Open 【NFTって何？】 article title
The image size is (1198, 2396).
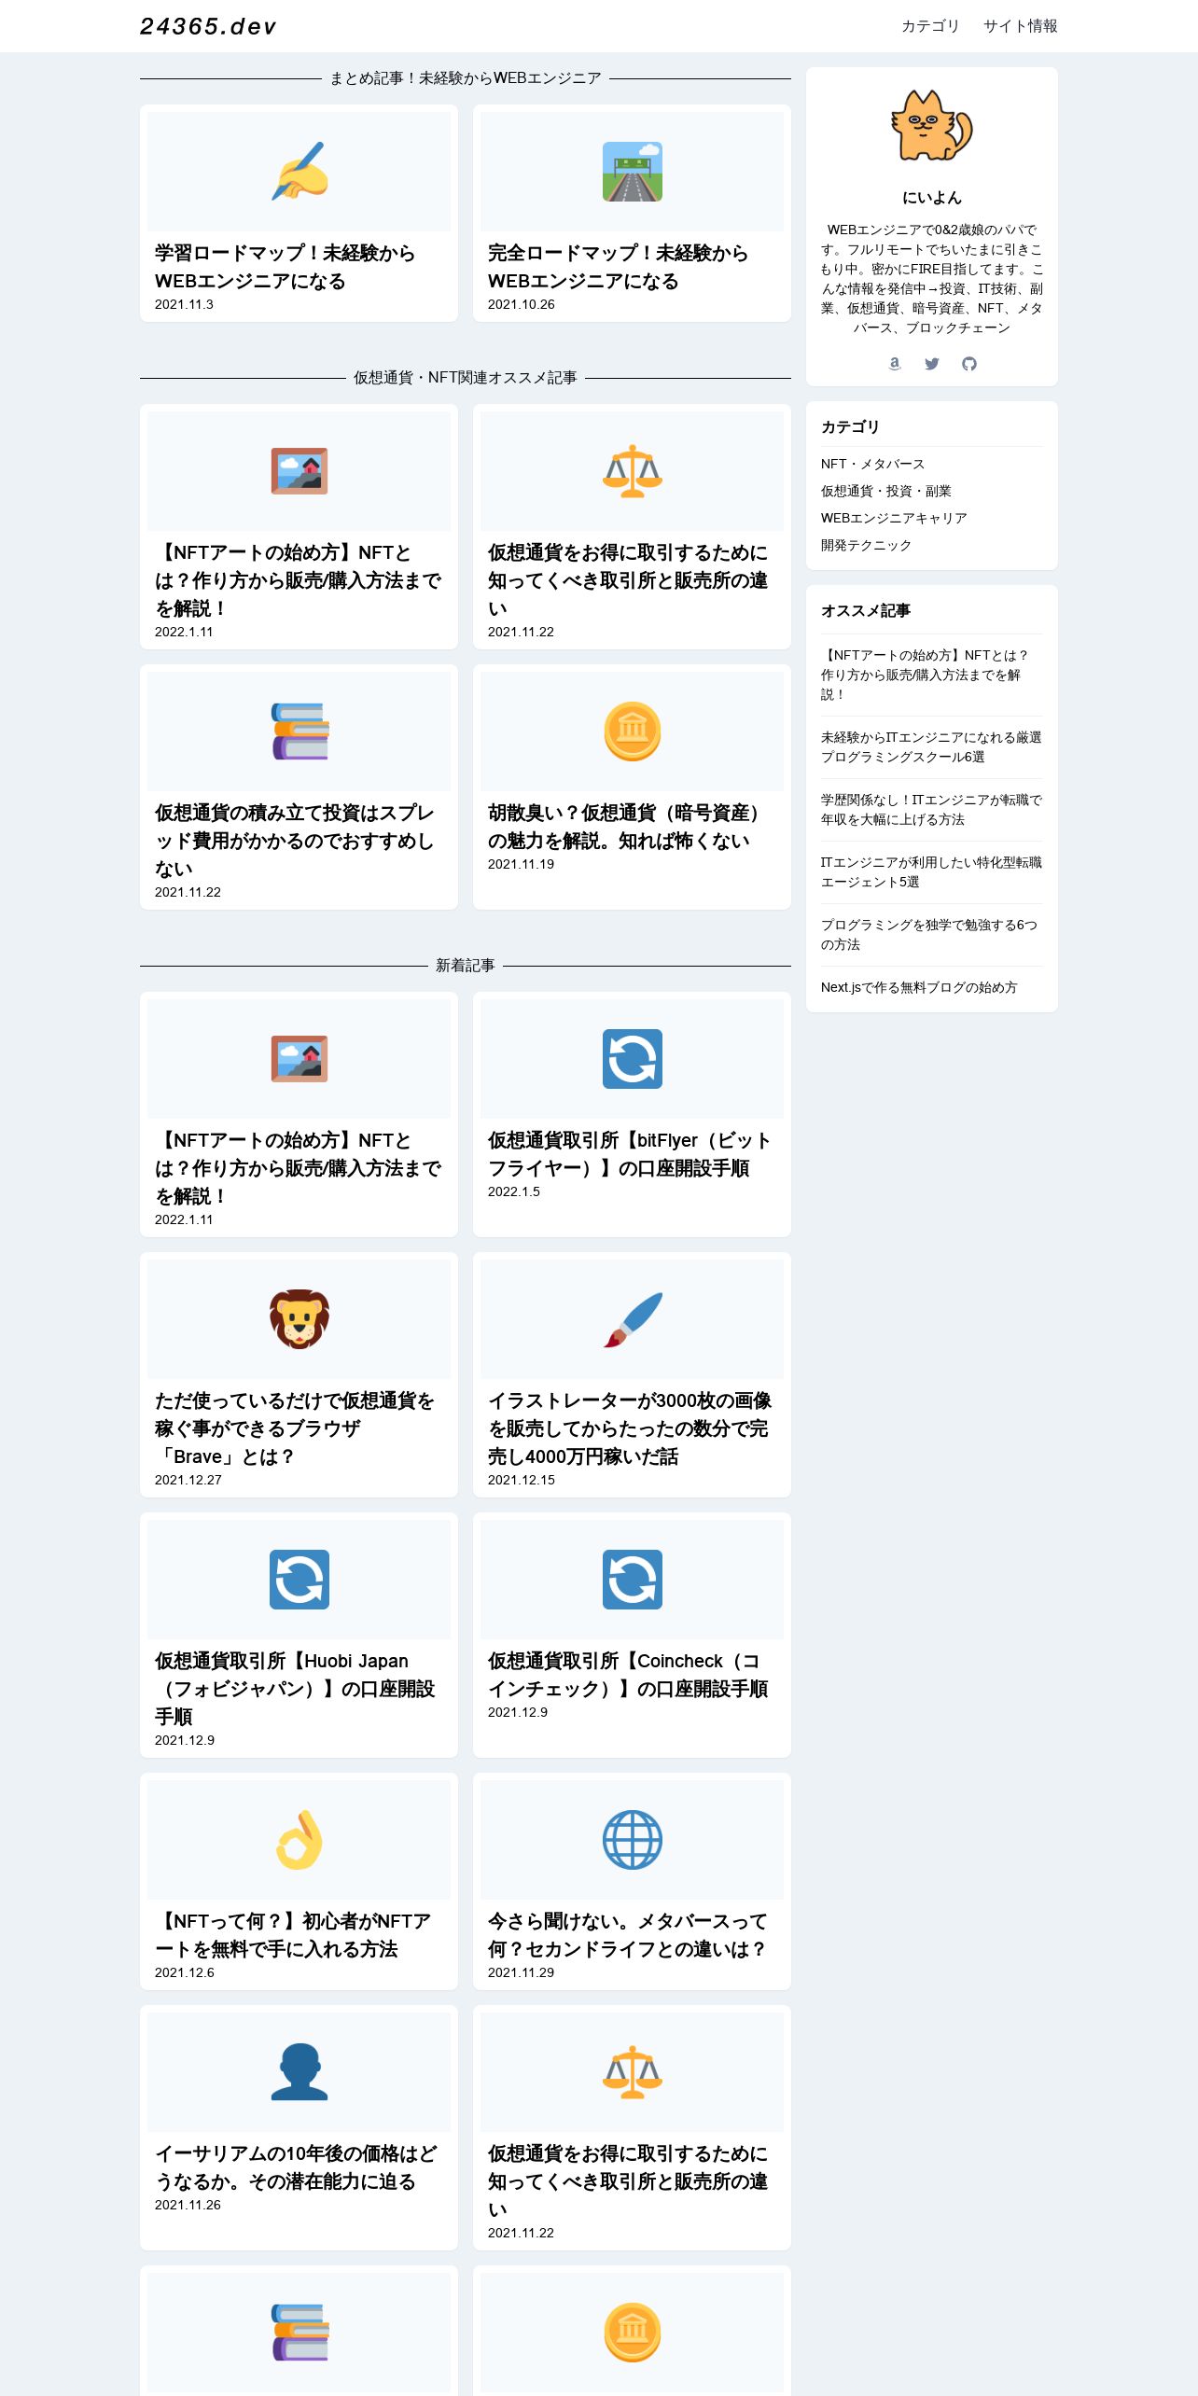coord(293,1935)
